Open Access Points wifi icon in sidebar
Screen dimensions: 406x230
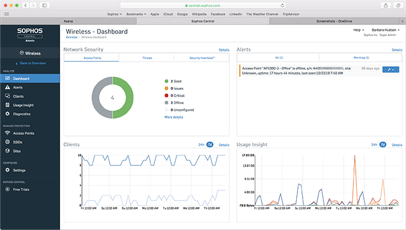8,133
